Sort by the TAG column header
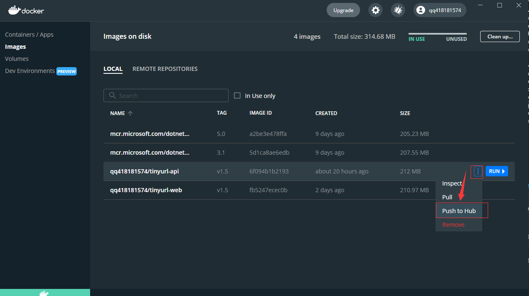This screenshot has height=296, width=529. click(x=222, y=113)
